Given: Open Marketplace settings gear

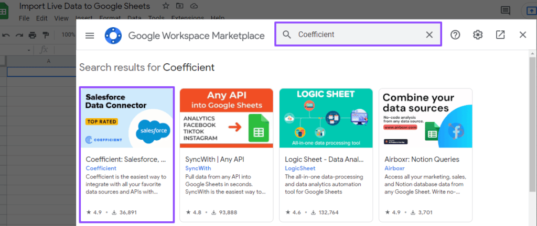Looking at the screenshot, I should tap(477, 35).
